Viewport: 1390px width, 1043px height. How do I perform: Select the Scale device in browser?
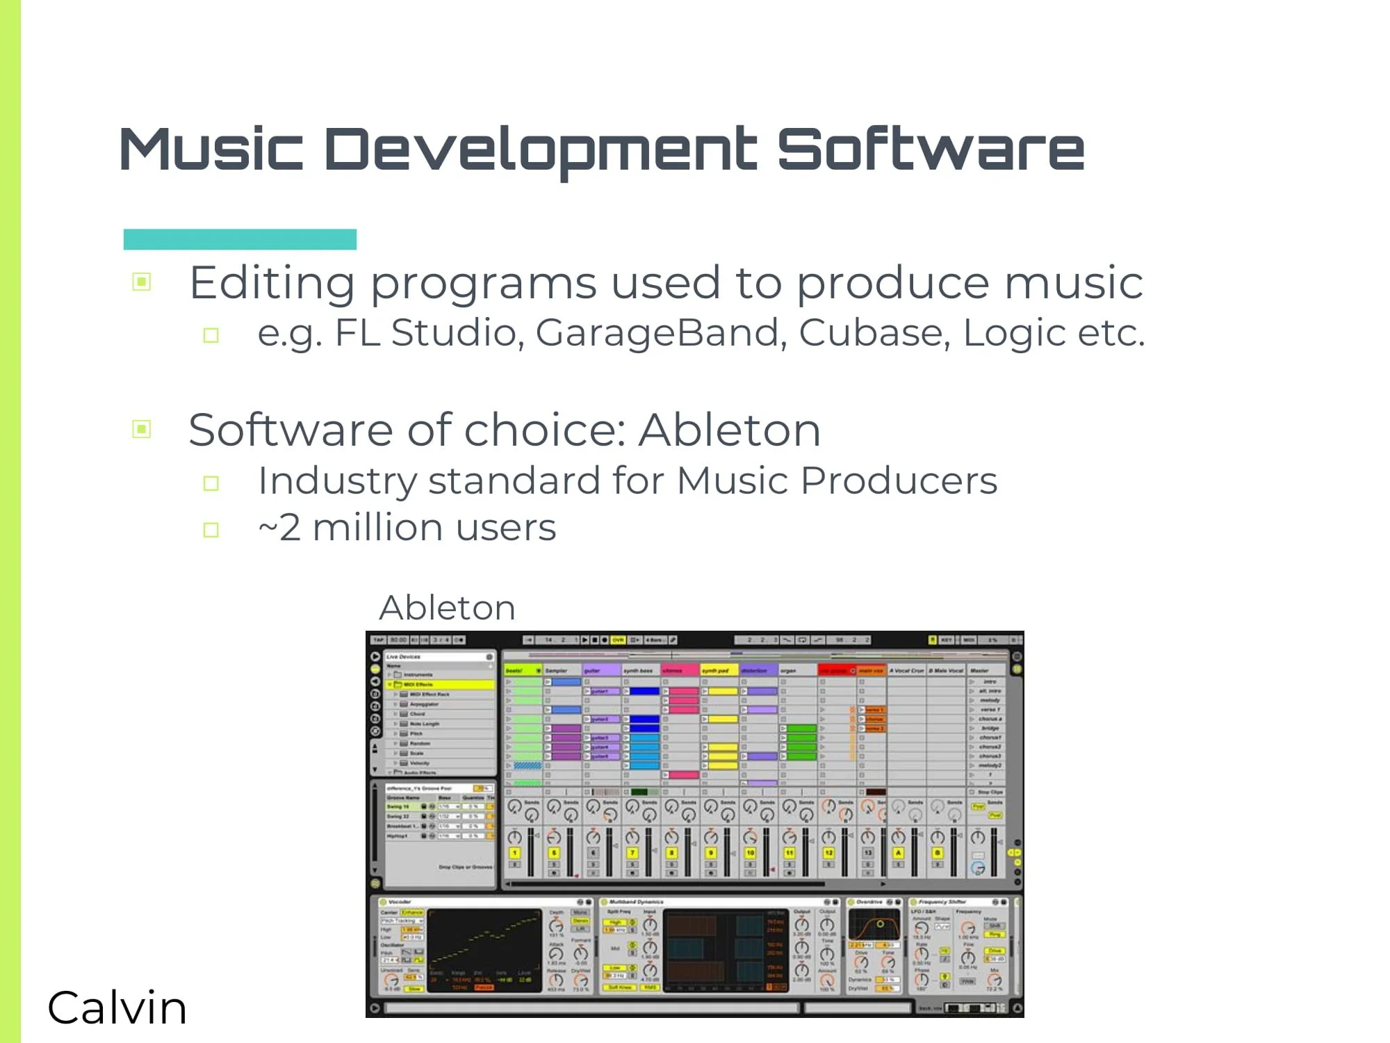click(x=417, y=753)
